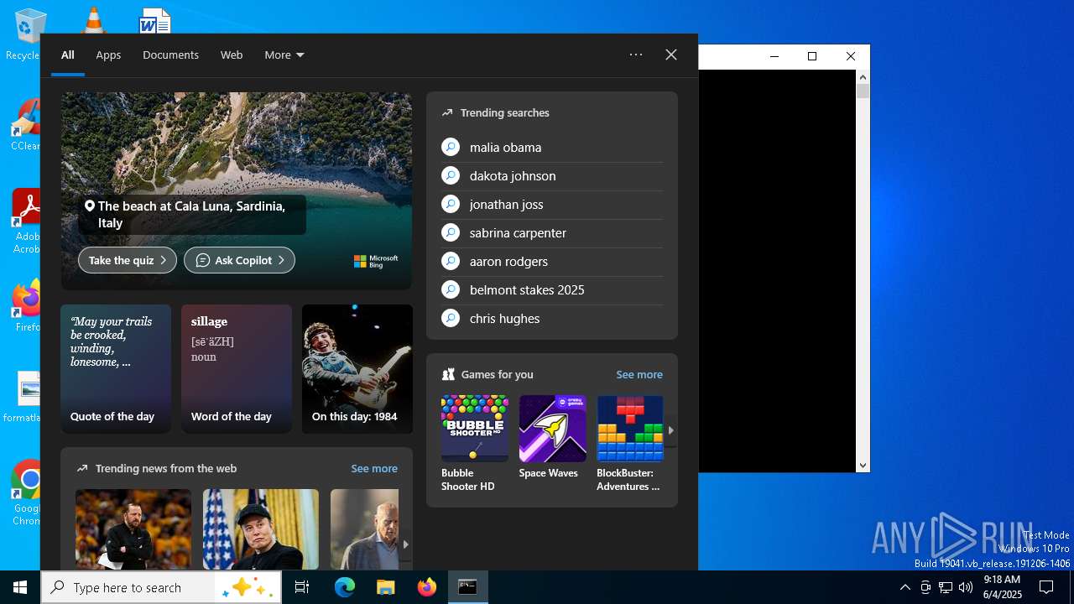Open File Explorer from the taskbar

[x=385, y=587]
